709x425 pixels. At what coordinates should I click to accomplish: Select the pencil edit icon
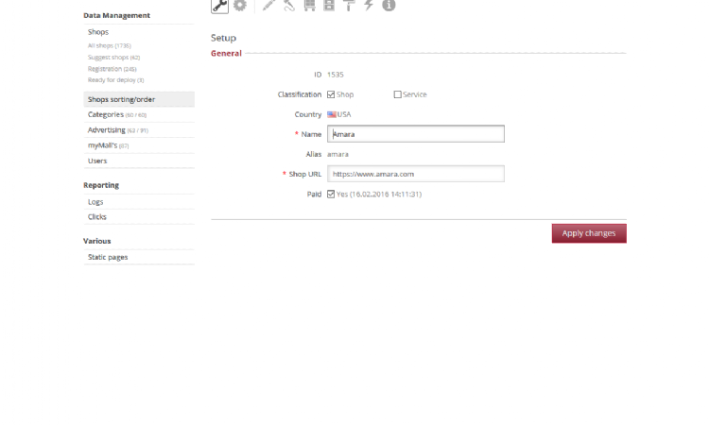[269, 6]
